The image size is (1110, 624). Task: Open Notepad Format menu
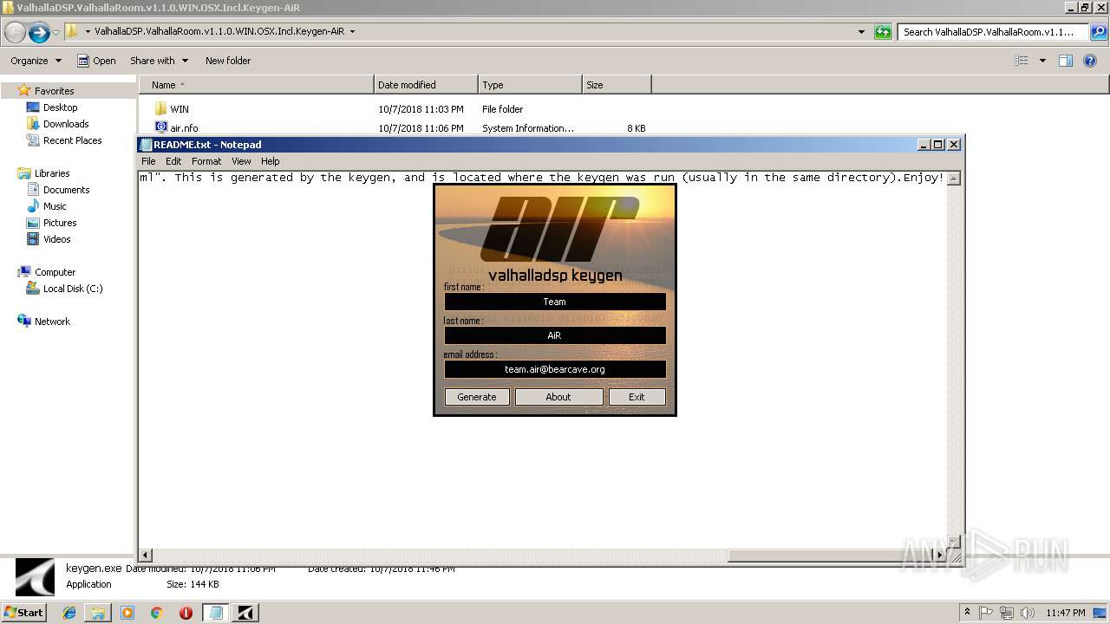tap(206, 161)
